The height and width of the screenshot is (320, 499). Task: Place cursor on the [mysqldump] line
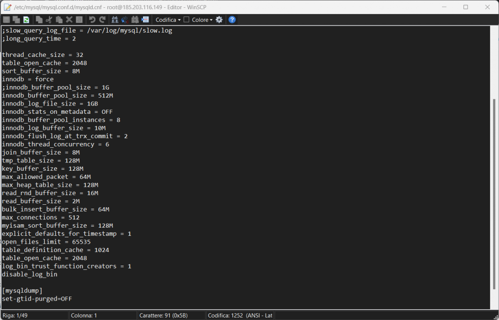point(22,291)
